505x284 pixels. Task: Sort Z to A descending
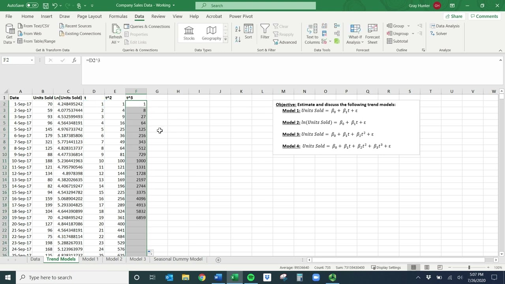238,39
